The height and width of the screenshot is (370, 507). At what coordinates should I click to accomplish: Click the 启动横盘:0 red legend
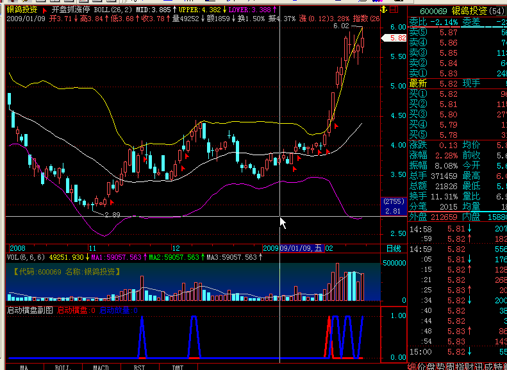click(x=76, y=310)
